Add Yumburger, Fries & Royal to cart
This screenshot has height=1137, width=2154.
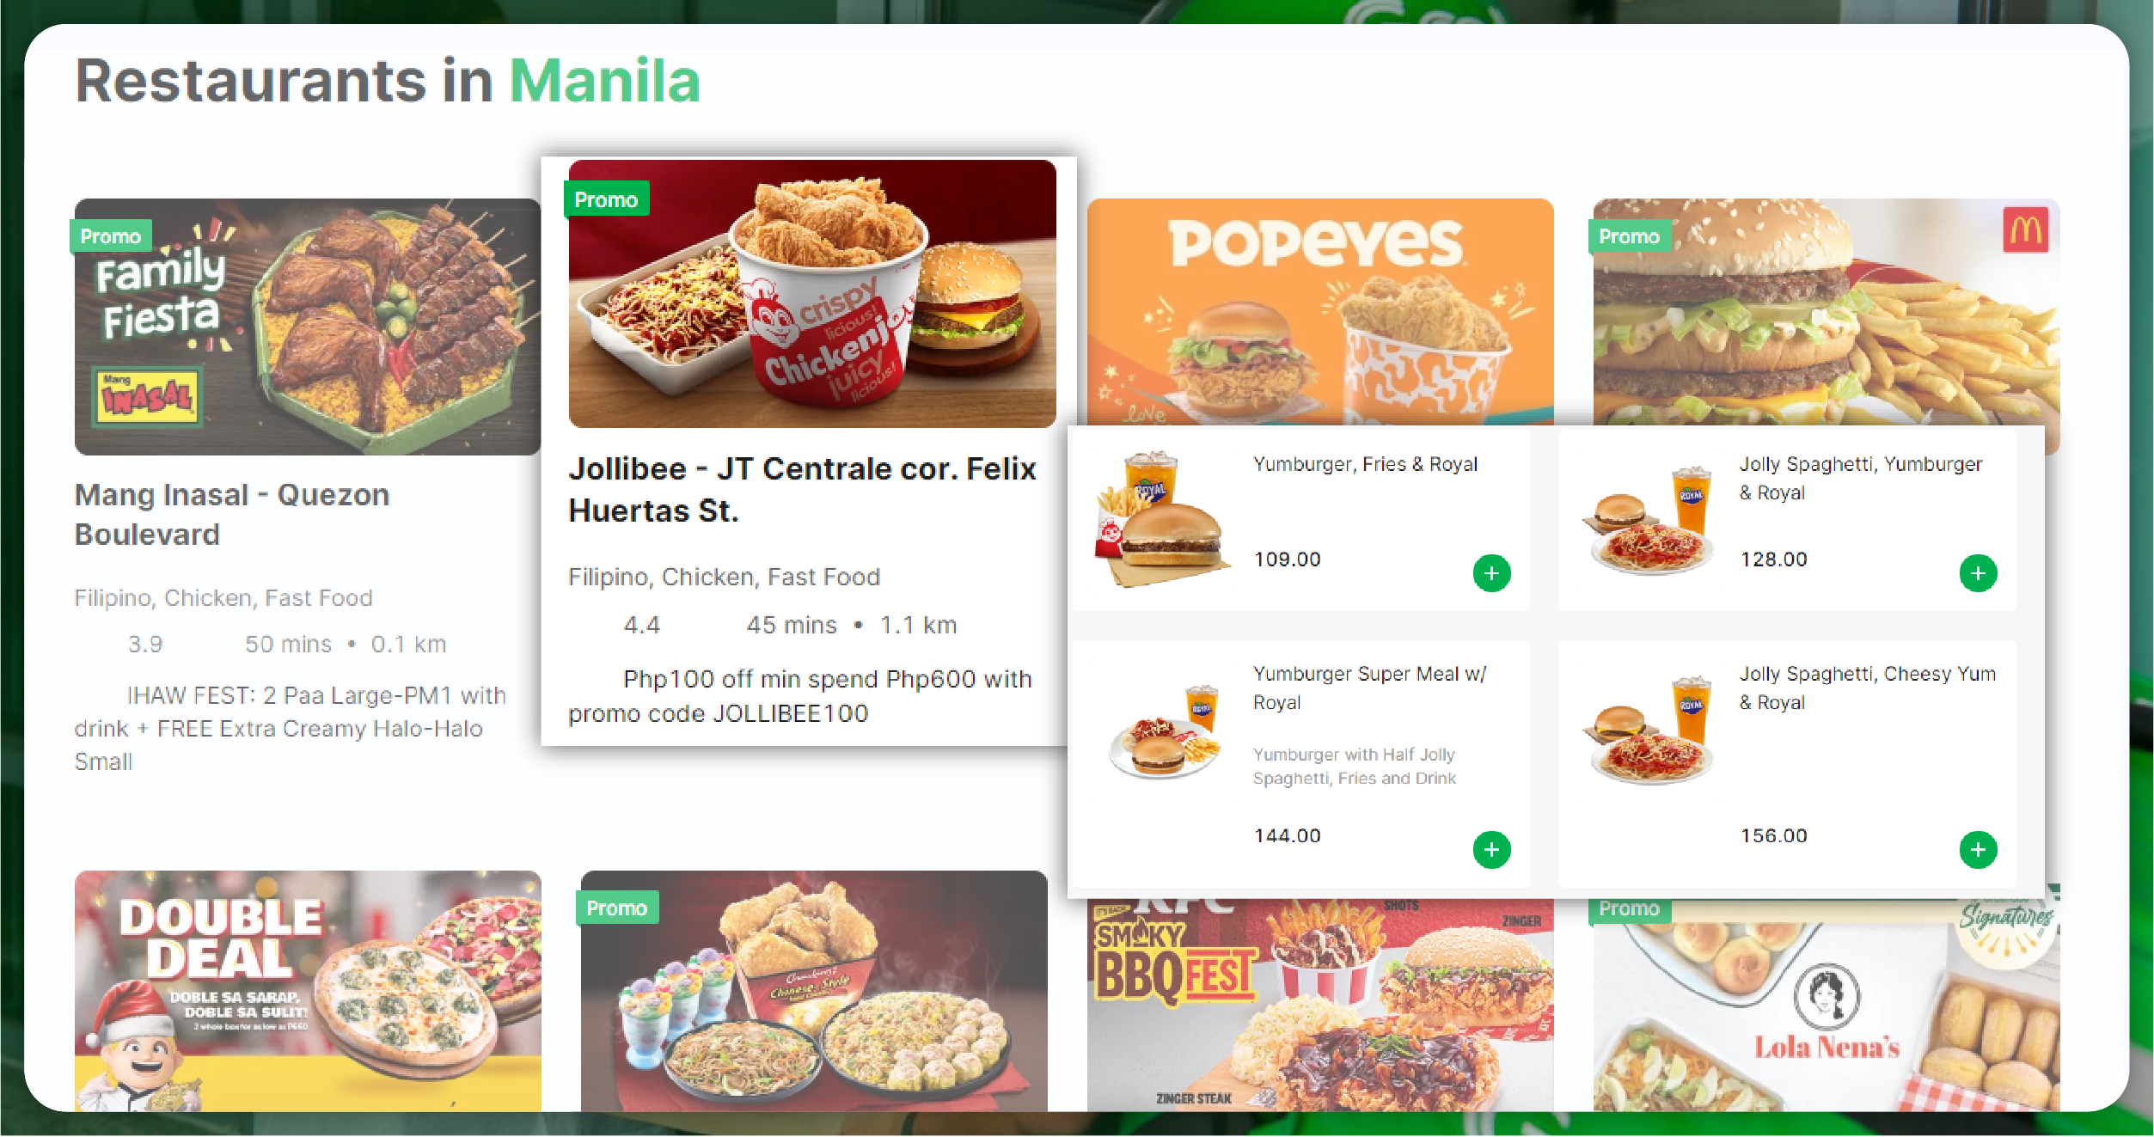pos(1491,573)
